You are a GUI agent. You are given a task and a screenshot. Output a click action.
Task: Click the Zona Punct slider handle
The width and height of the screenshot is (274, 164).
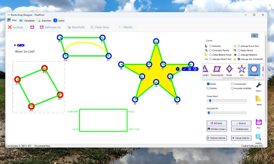tap(210, 100)
